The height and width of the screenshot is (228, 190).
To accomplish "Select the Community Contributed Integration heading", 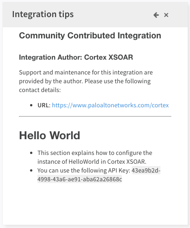I will tap(90, 36).
